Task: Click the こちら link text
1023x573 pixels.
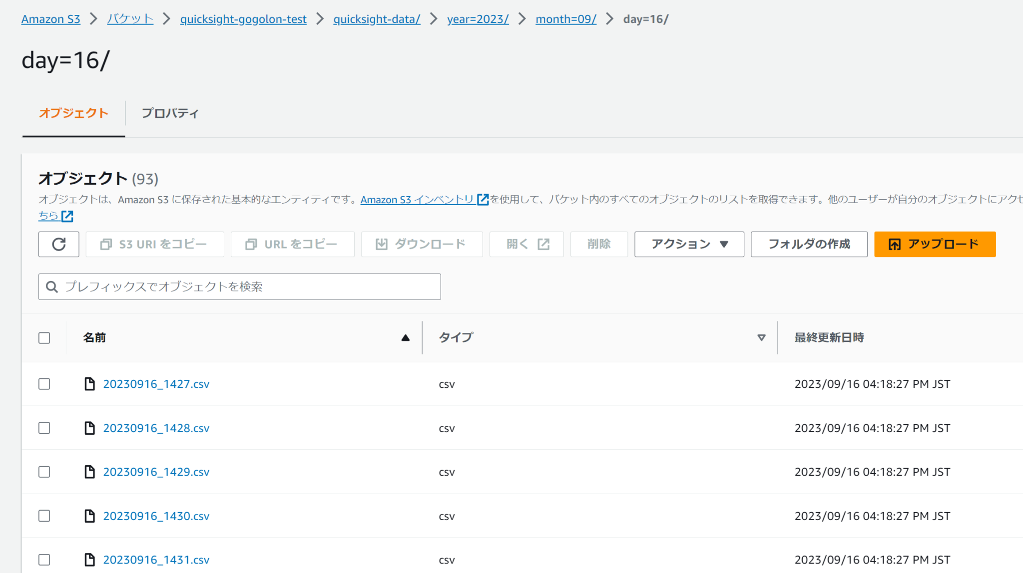Action: (48, 216)
